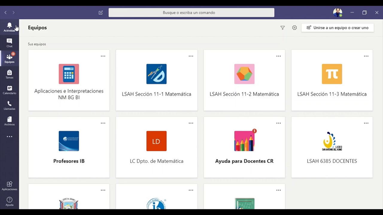383x215 pixels.
Task: Open more options for LSAH Sección 11-1
Action: [191, 56]
